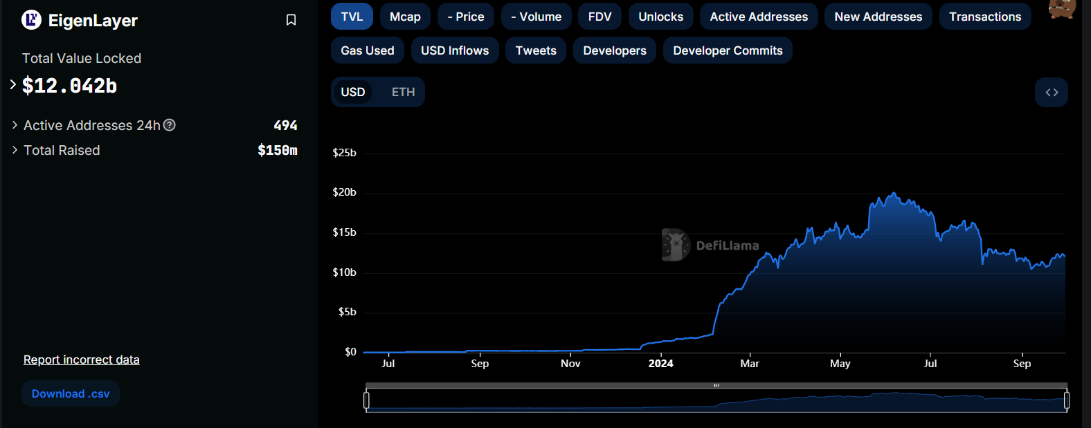Toggle the TVL chart metric

pos(352,17)
